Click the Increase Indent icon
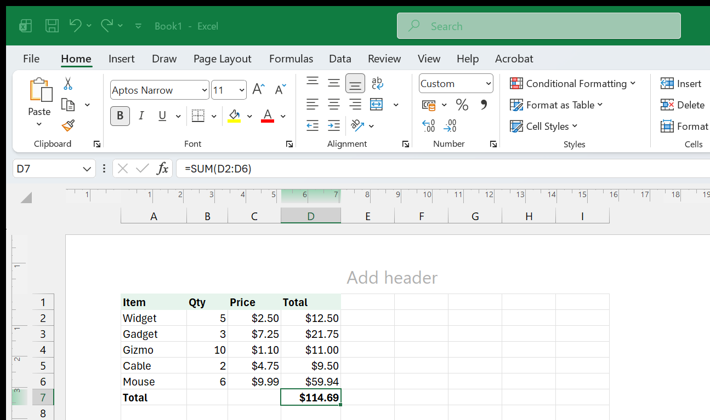This screenshot has width=710, height=420. 334,126
